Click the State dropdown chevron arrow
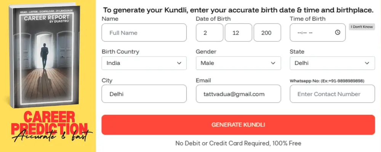 (x=367, y=63)
